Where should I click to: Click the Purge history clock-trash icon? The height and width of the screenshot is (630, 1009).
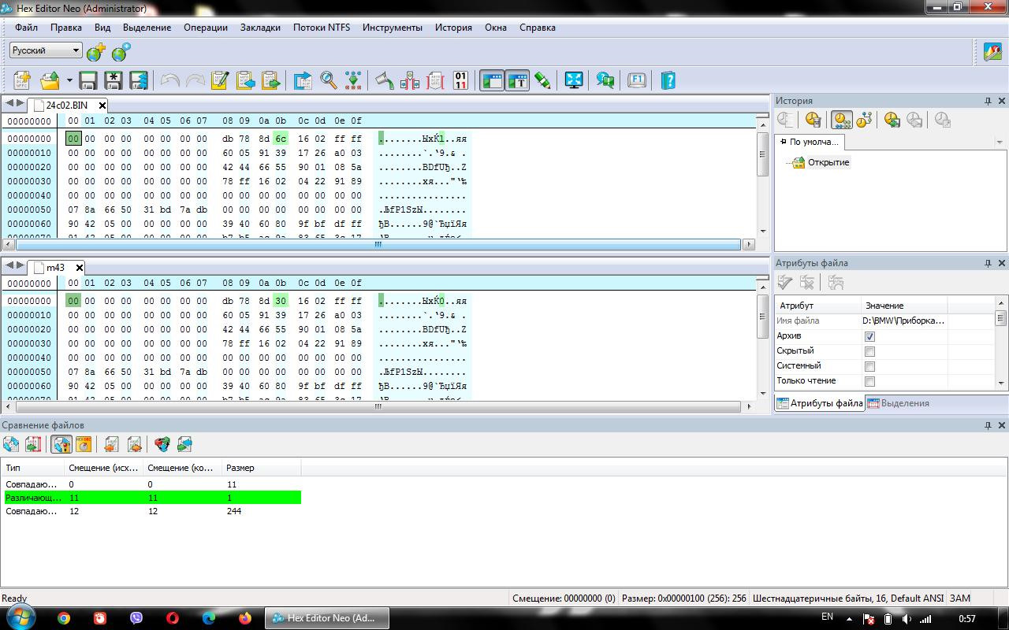point(813,120)
